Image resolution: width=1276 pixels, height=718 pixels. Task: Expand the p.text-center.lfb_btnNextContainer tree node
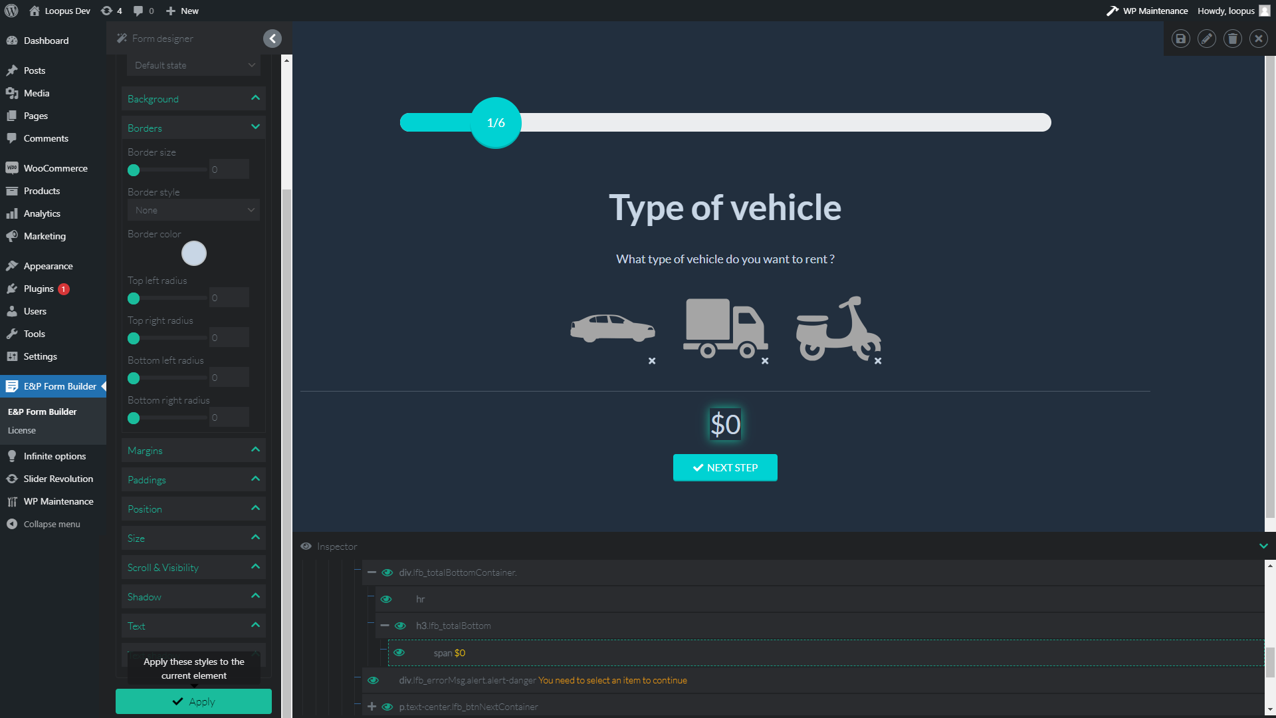coord(372,707)
